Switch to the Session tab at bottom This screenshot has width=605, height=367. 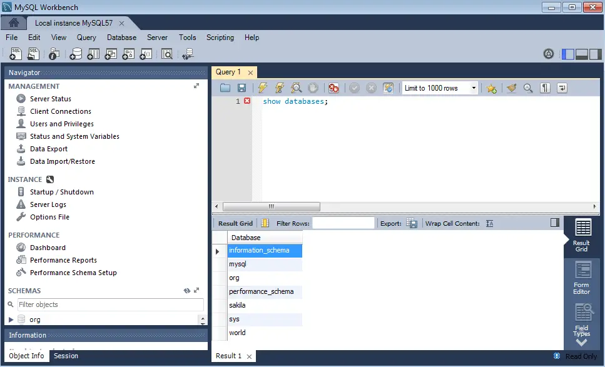click(66, 356)
